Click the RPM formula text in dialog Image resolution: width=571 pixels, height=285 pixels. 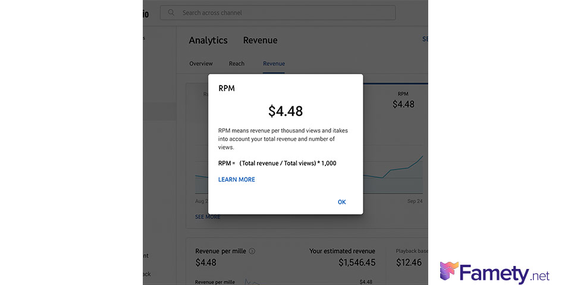pyautogui.click(x=277, y=163)
